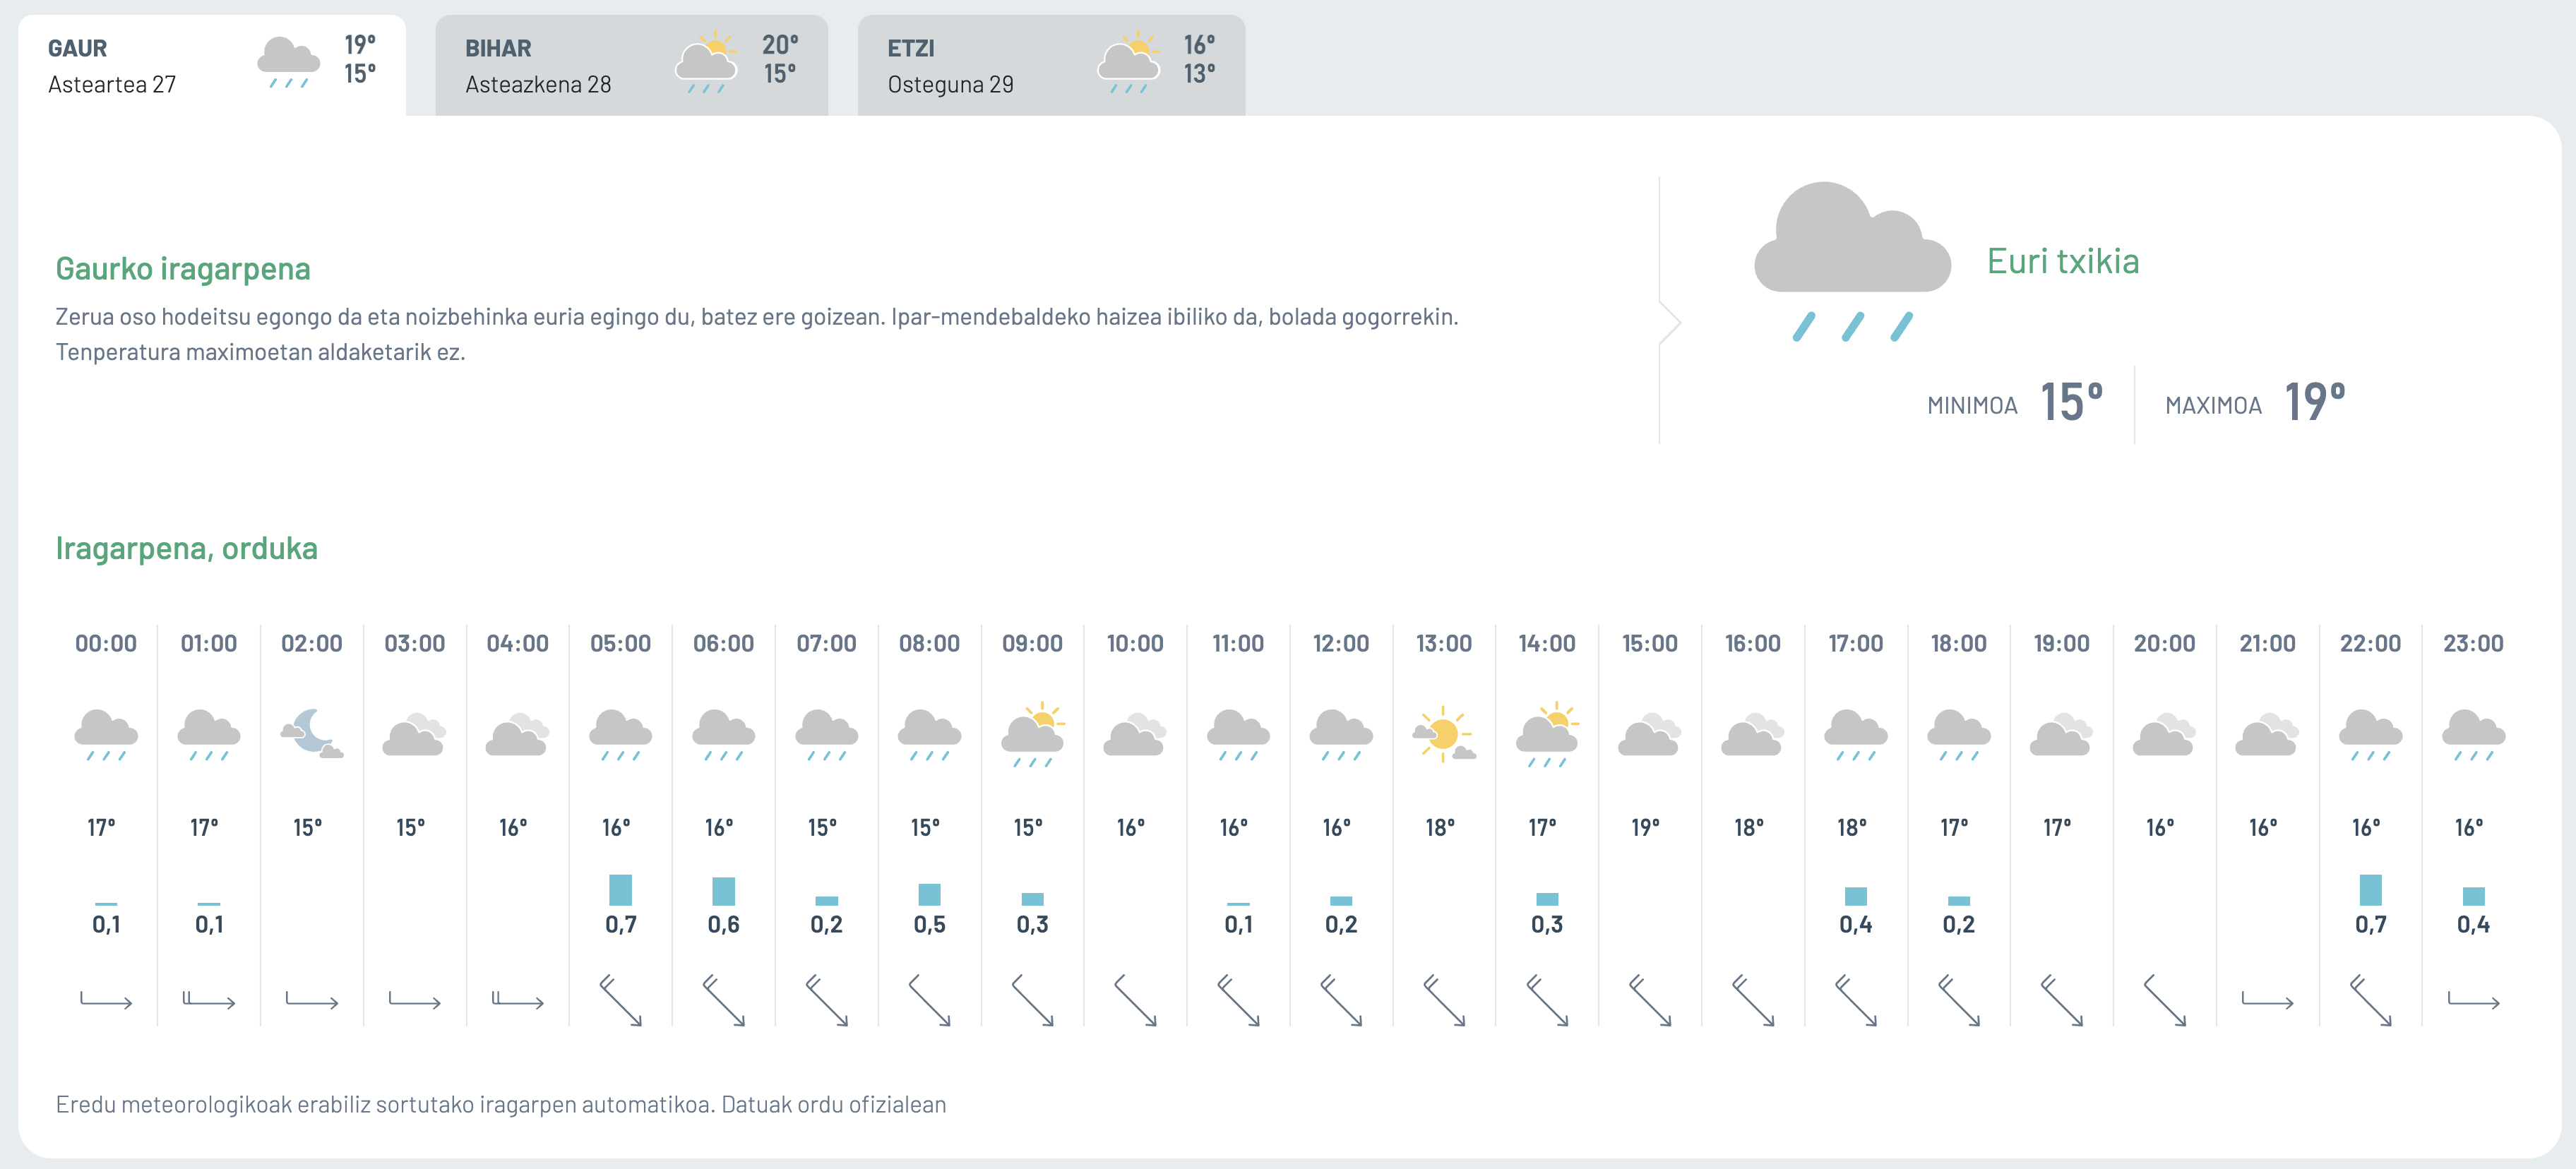Click the 00:00 rain cloud icon

106,735
